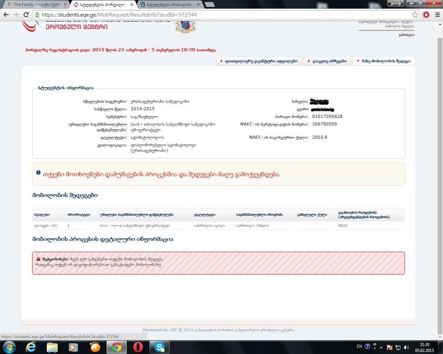Switch to Google Chrome in the taskbar

(117, 347)
